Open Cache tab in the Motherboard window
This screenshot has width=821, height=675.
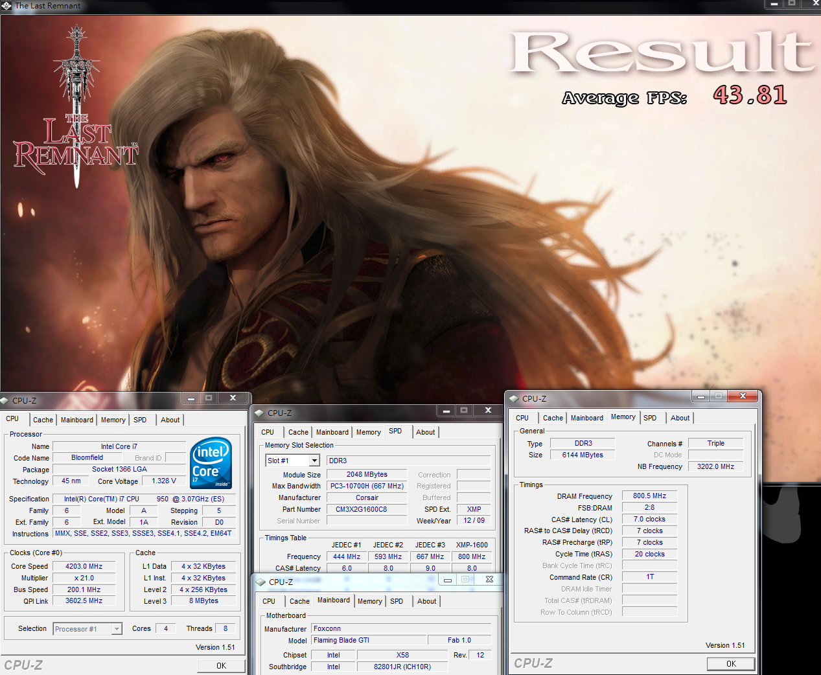[300, 601]
